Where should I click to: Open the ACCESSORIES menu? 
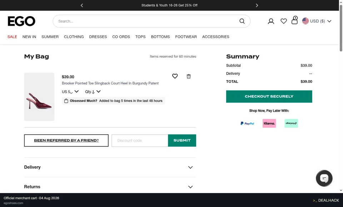pos(216,37)
